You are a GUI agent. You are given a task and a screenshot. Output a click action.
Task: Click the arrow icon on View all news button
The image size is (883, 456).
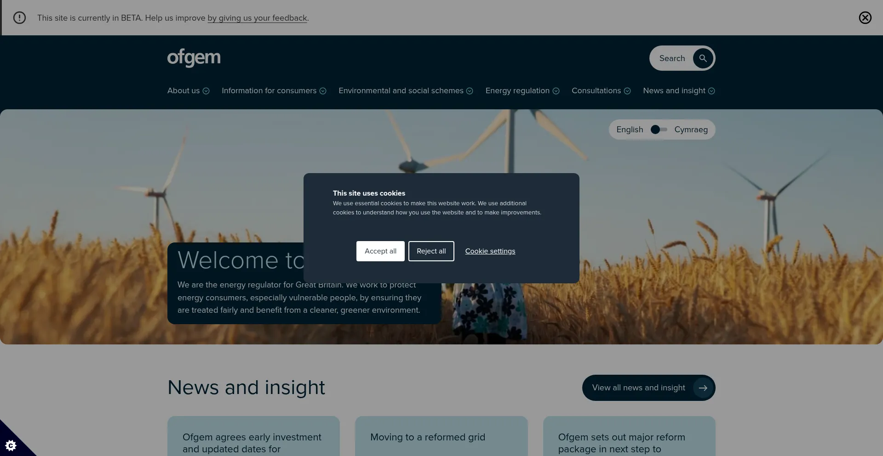coord(703,388)
